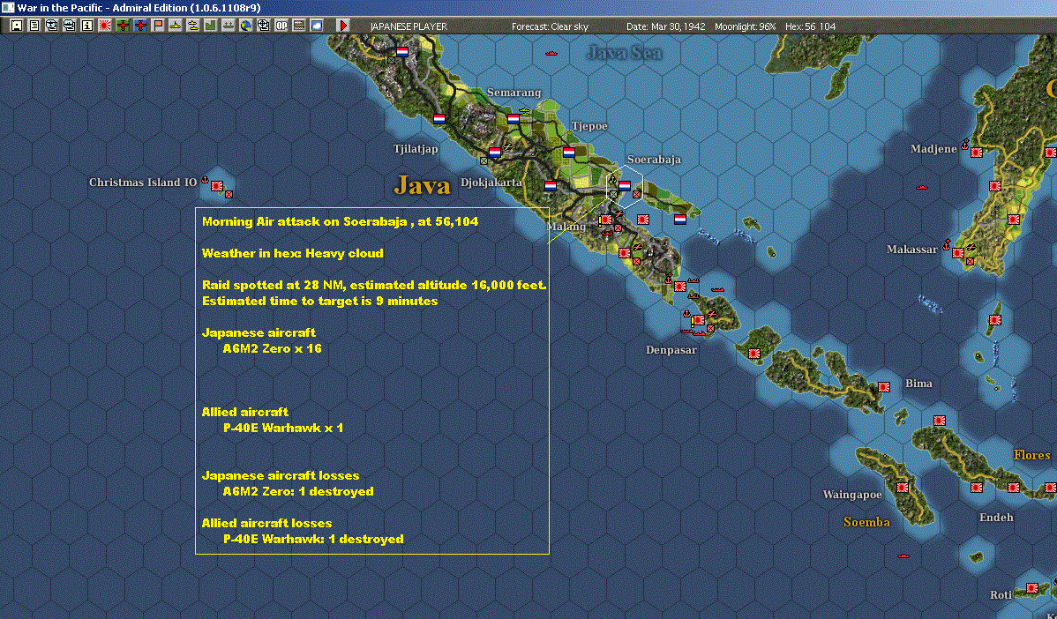Click the 'A6M2 Zero x 16' report line
This screenshot has height=619, width=1057.
click(x=273, y=349)
